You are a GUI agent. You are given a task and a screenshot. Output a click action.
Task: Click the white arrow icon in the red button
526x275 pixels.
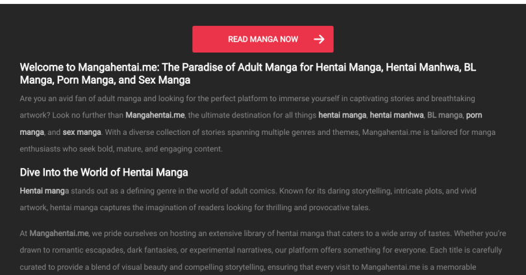[318, 40]
